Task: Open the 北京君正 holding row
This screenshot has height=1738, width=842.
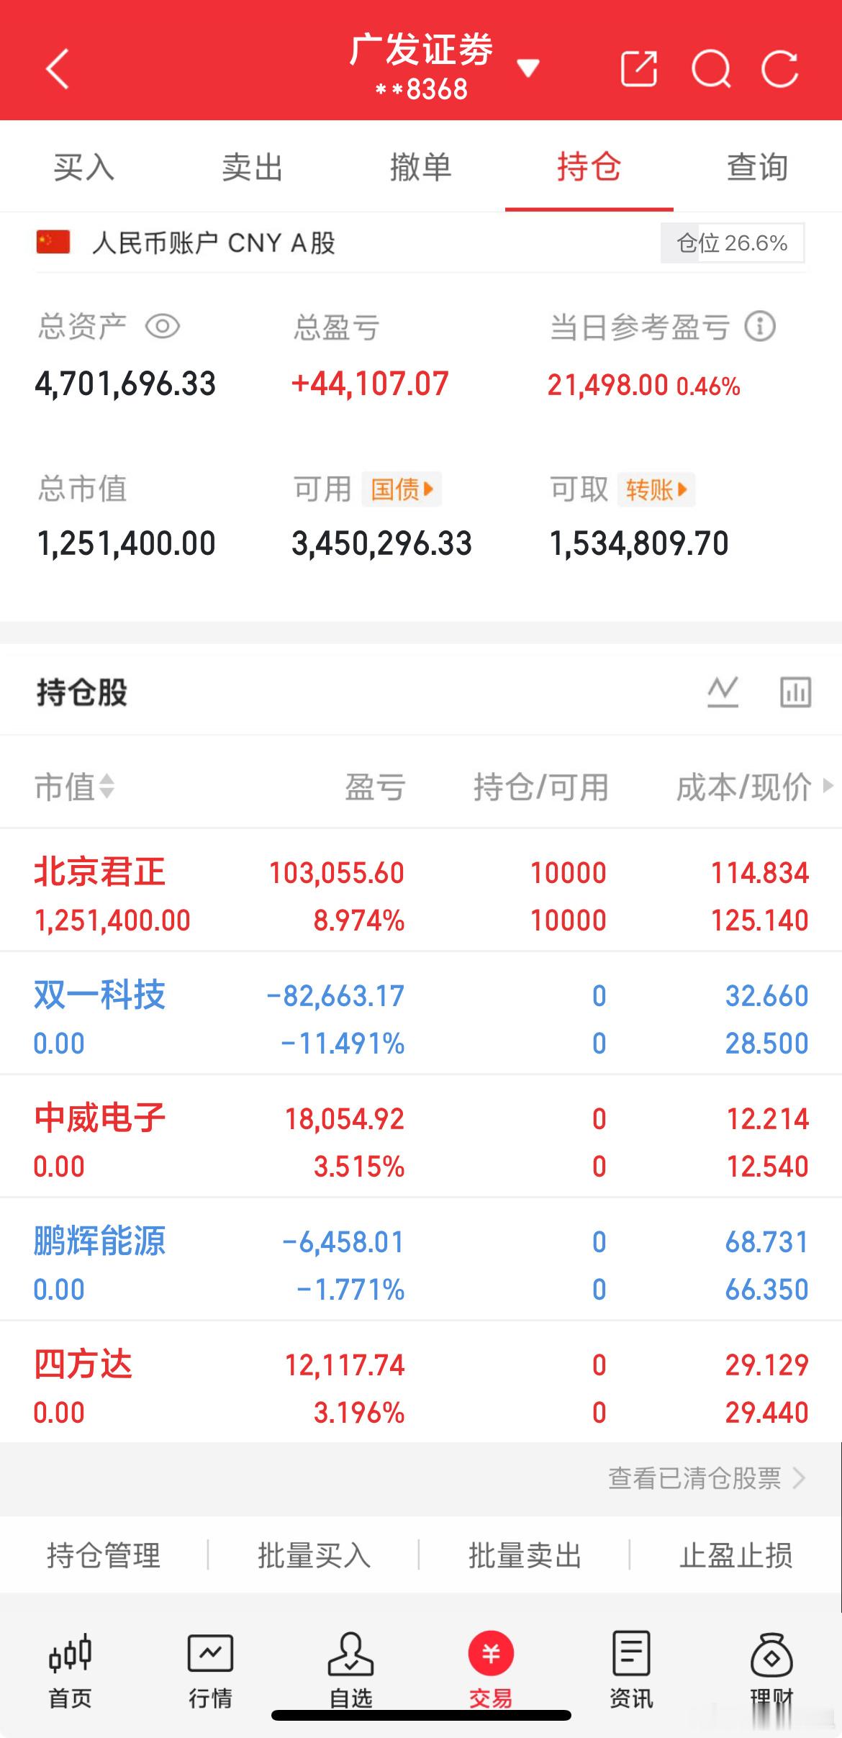Action: pyautogui.click(x=421, y=890)
